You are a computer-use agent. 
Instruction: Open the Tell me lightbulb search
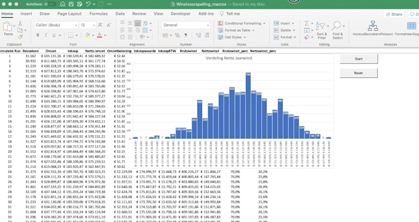click(230, 14)
